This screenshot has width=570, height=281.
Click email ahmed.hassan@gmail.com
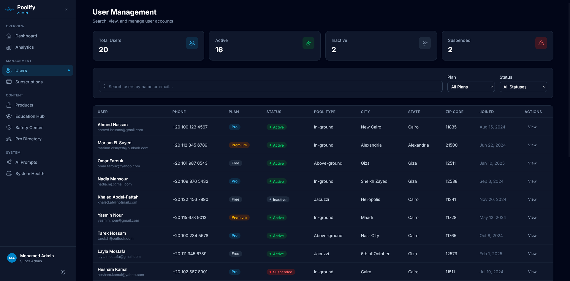pos(120,130)
